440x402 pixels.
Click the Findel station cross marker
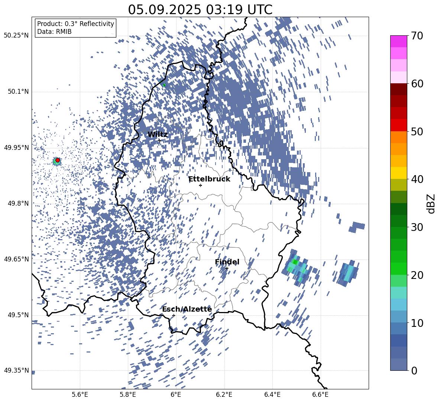[x=227, y=268]
